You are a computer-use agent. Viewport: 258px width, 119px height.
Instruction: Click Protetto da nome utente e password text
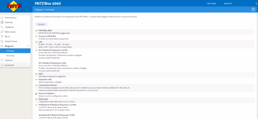click(53, 39)
